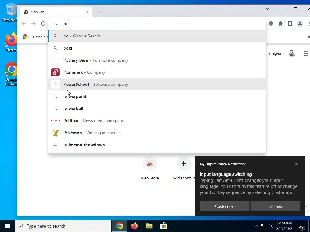Open the Windows Start menu
This screenshot has width=310, height=232.
point(7,226)
